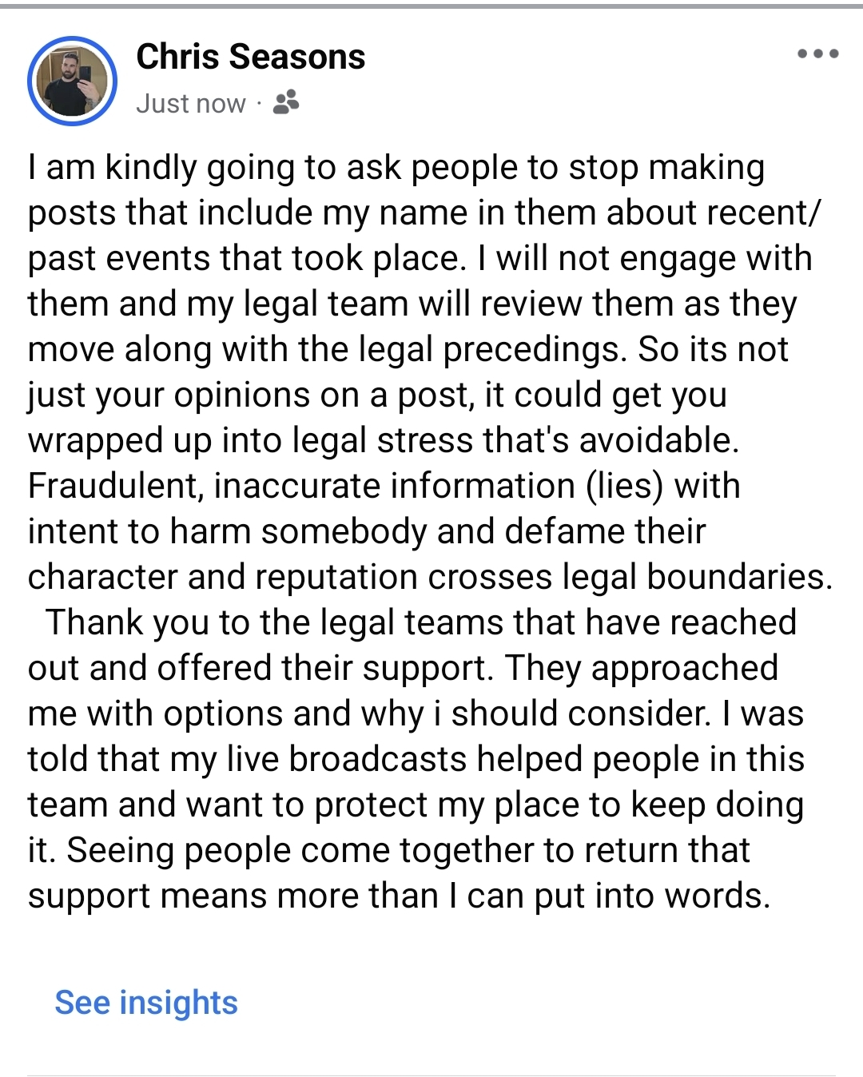863x1077 pixels.
Task: Click the words "character and reputation" in the post
Action: [223, 577]
